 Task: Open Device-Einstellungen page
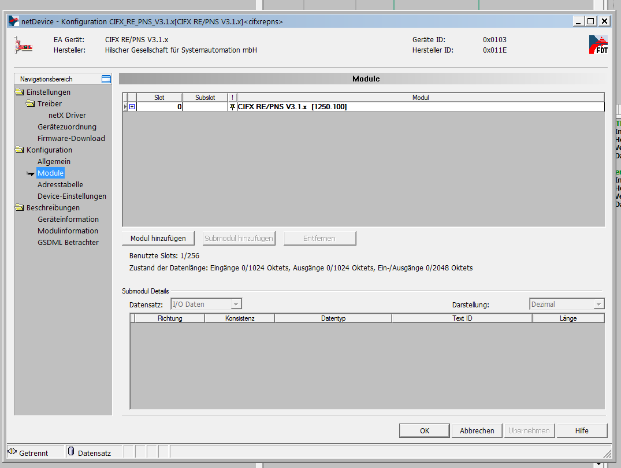pos(72,196)
